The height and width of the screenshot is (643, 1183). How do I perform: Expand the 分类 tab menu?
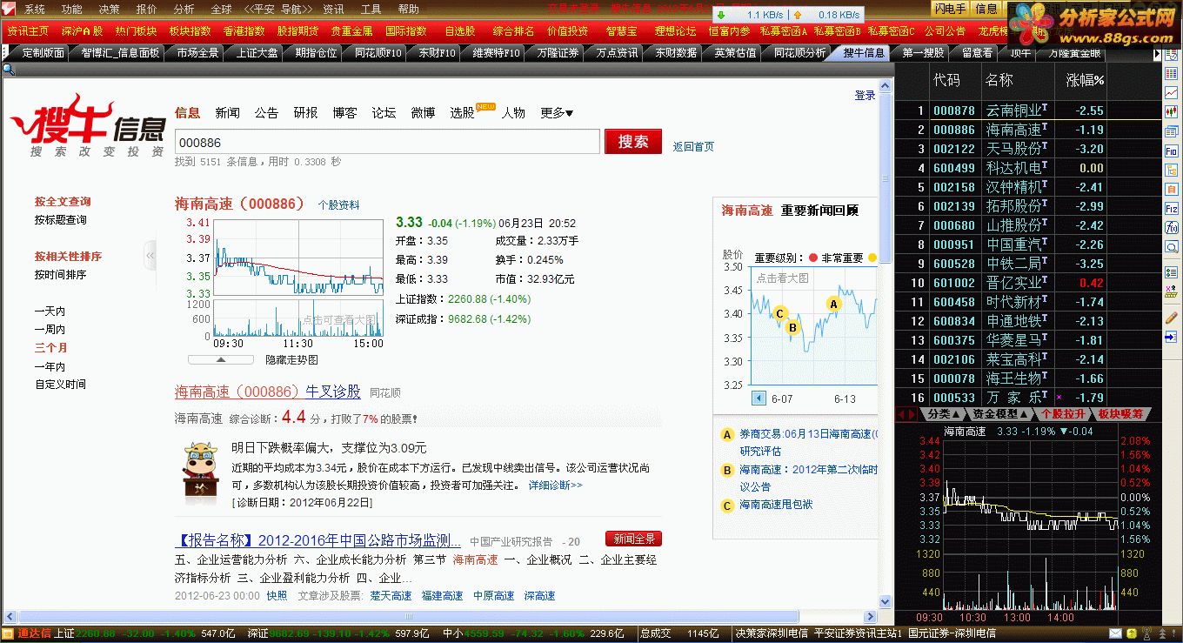point(944,414)
